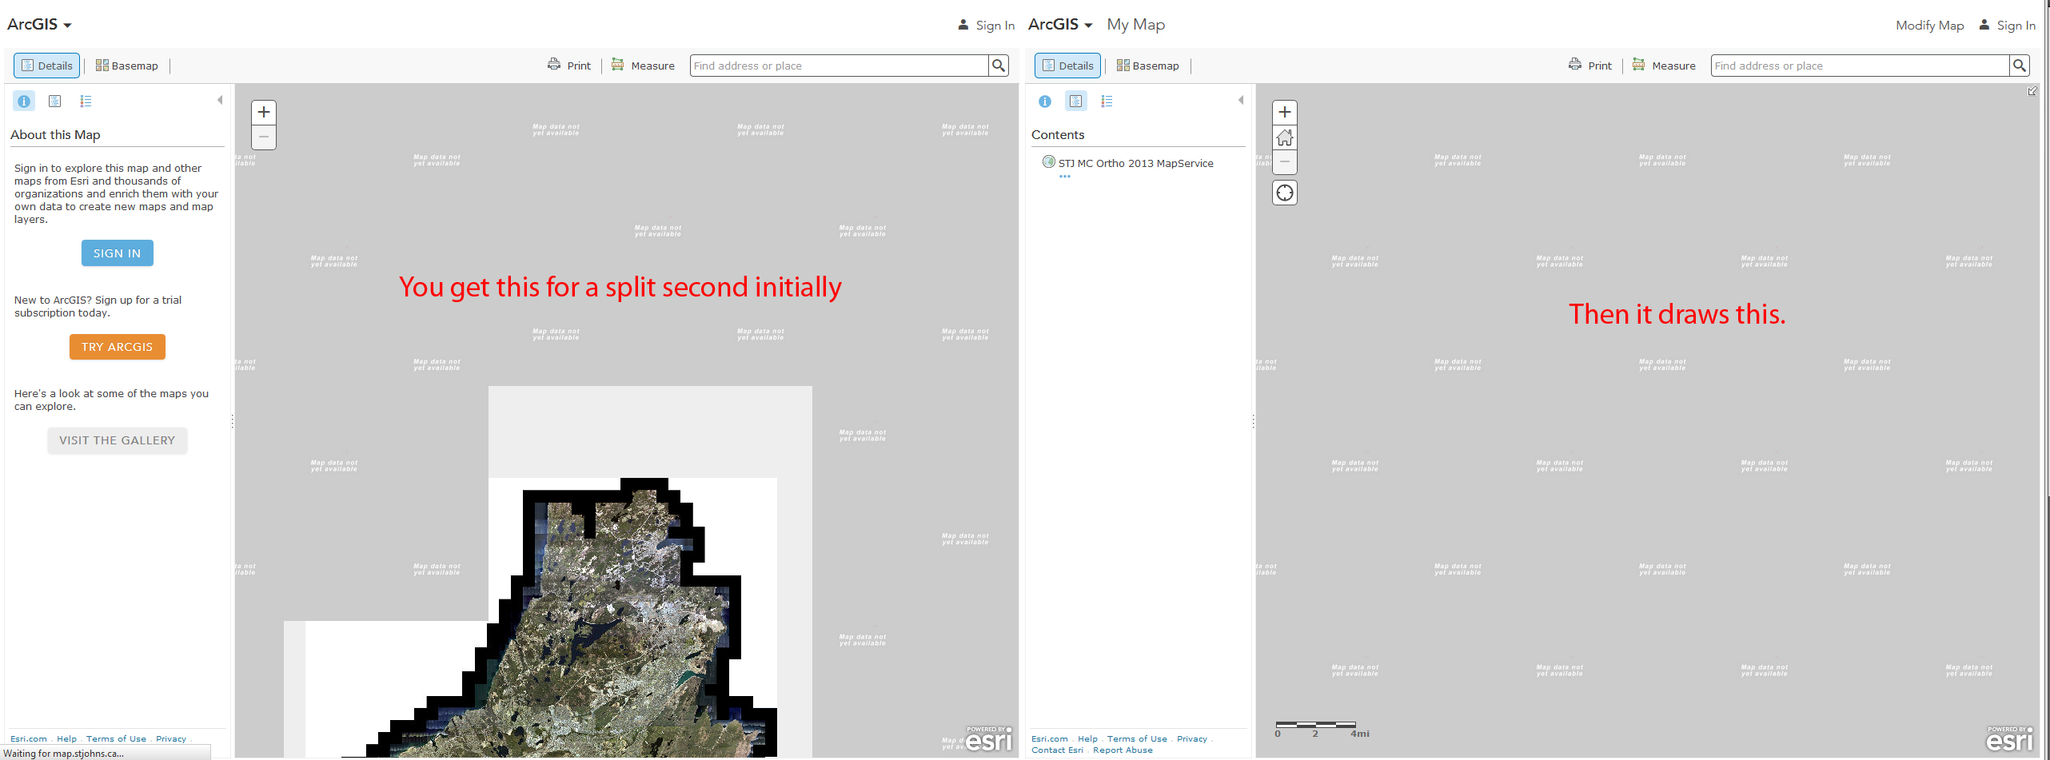Viewport: 2050px width, 760px height.
Task: Open ArcGIS dropdown menu in right window
Action: [x=1060, y=25]
